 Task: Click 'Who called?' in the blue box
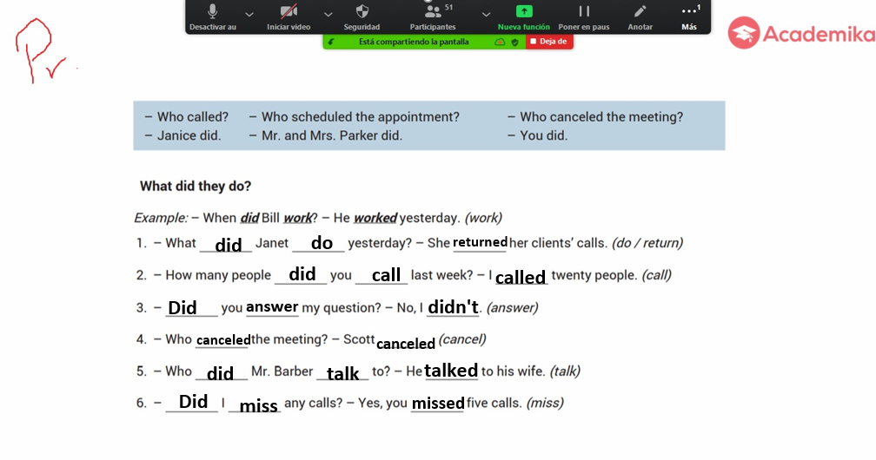193,116
